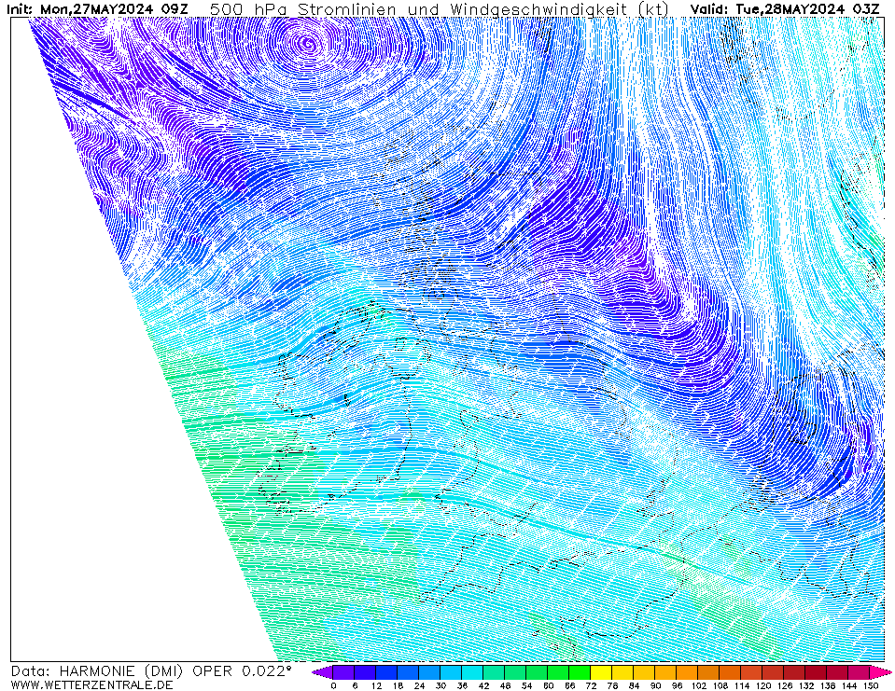Click the color swatch between 36 and 42 kt
Image resolution: width=895 pixels, height=691 pixels.
pyautogui.click(x=473, y=672)
